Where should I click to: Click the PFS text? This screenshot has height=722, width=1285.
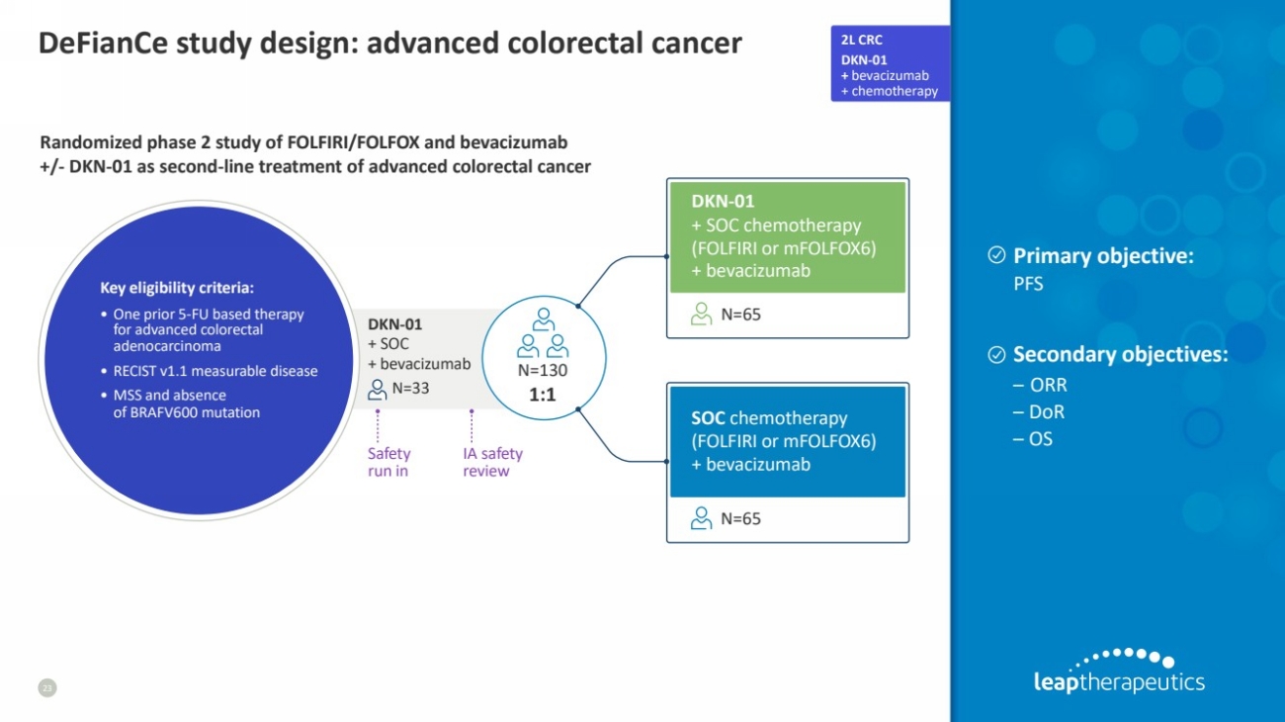coord(1029,285)
